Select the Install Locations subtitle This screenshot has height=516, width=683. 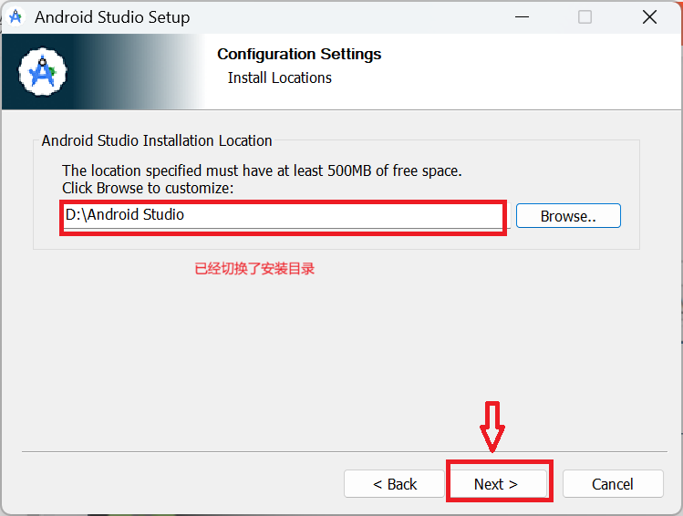point(280,77)
